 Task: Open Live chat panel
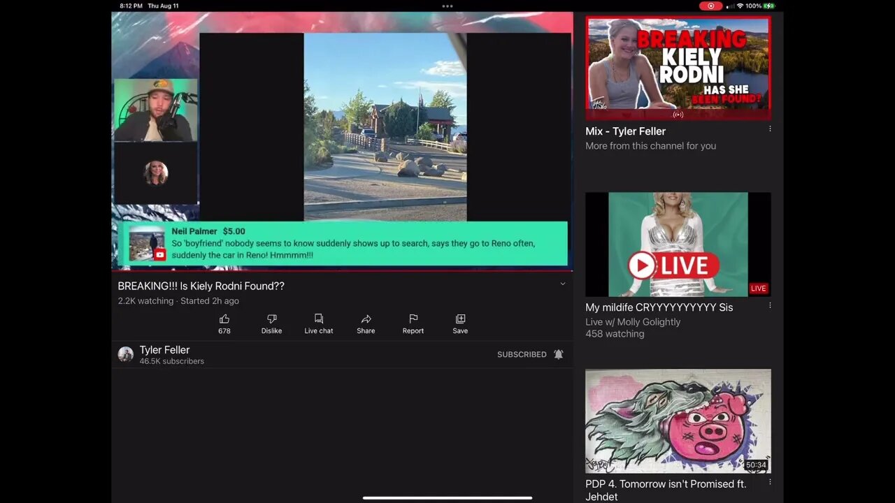click(x=319, y=319)
